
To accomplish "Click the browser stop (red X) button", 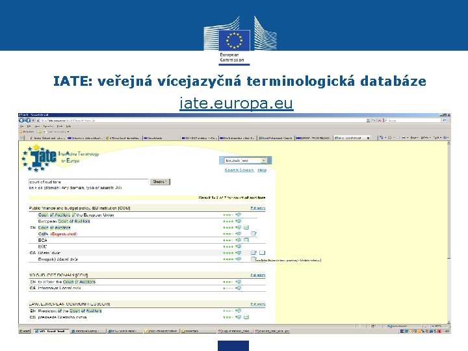I will pyautogui.click(x=380, y=120).
